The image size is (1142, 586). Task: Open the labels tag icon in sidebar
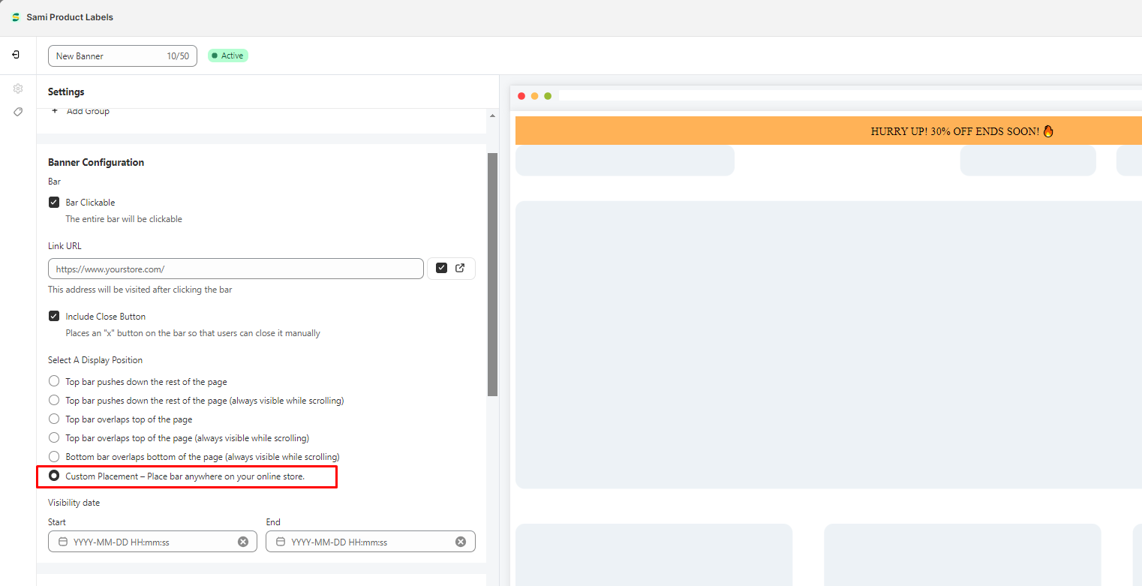tap(18, 112)
